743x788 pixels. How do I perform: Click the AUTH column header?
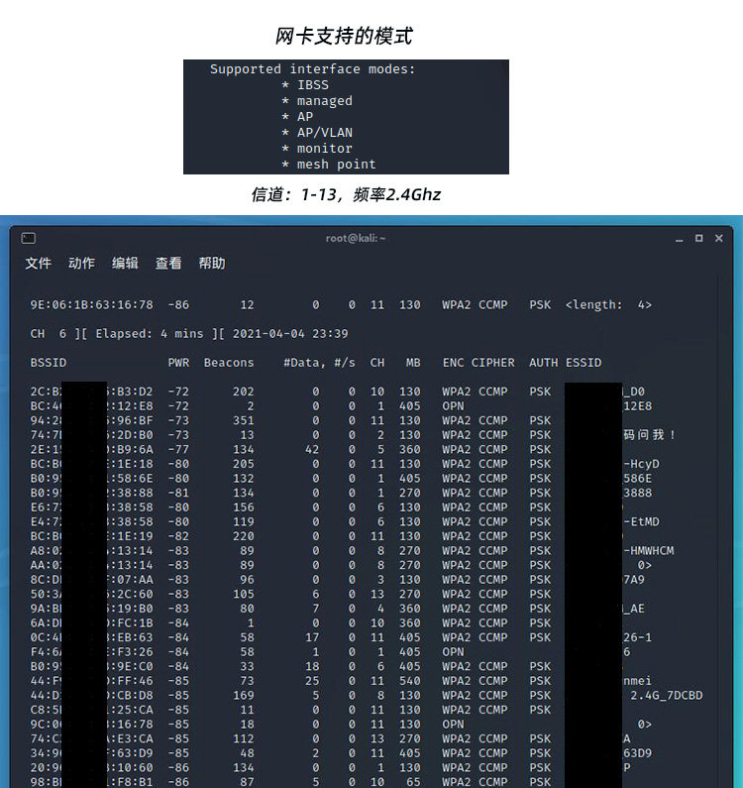pos(543,363)
